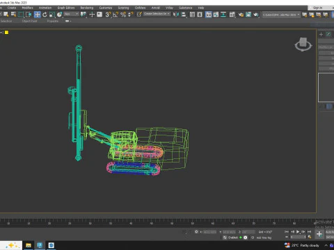Open the Create menu
The width and height of the screenshot is (334, 250).
tap(12, 8)
